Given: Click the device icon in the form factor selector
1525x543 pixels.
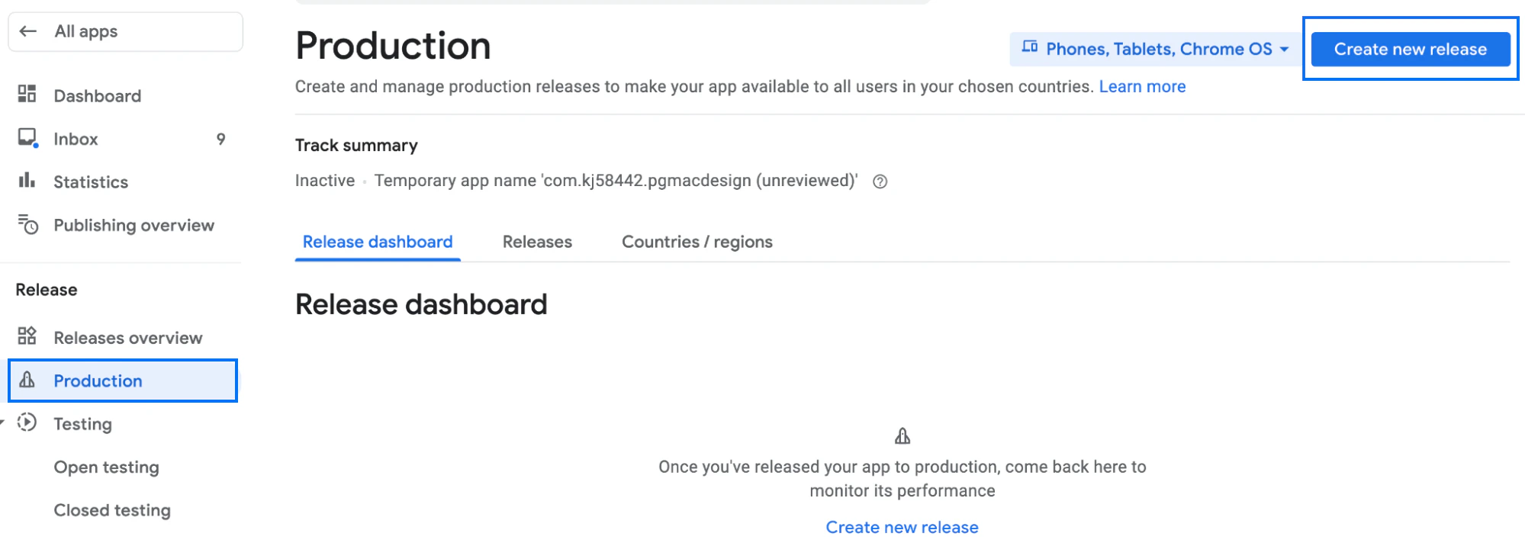Looking at the screenshot, I should pos(1029,47).
